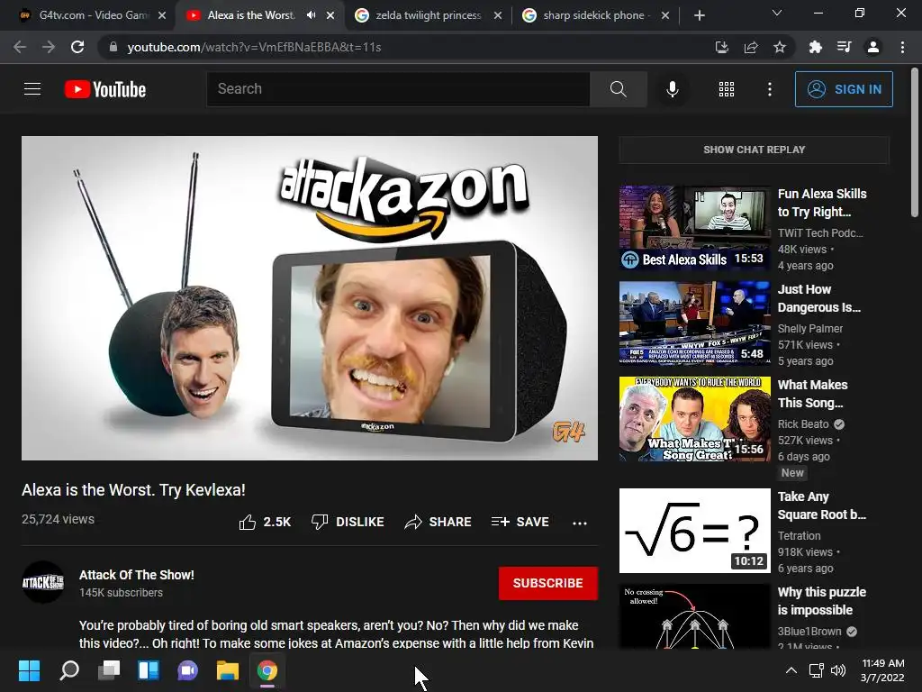
Task: Click the Rick Beato channel name
Action: (803, 424)
